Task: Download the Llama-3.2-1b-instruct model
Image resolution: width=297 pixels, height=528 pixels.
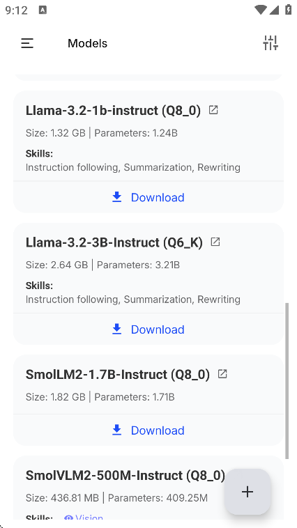Action: point(148,197)
